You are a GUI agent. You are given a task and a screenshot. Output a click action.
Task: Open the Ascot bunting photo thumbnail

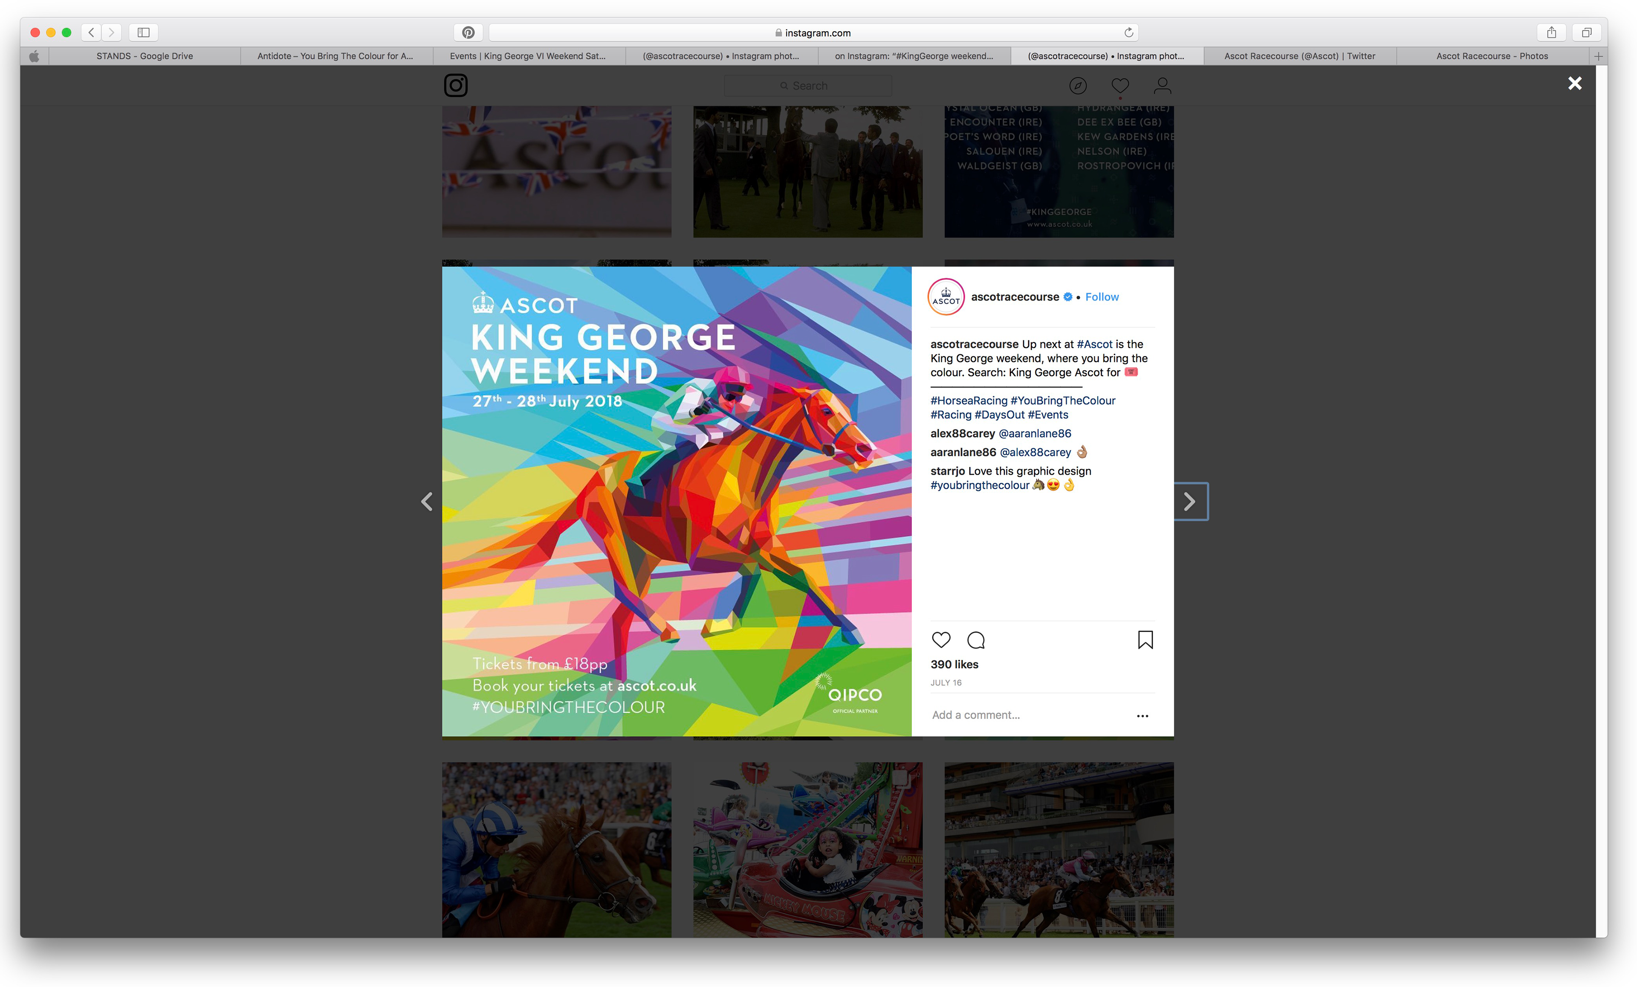pyautogui.click(x=557, y=171)
